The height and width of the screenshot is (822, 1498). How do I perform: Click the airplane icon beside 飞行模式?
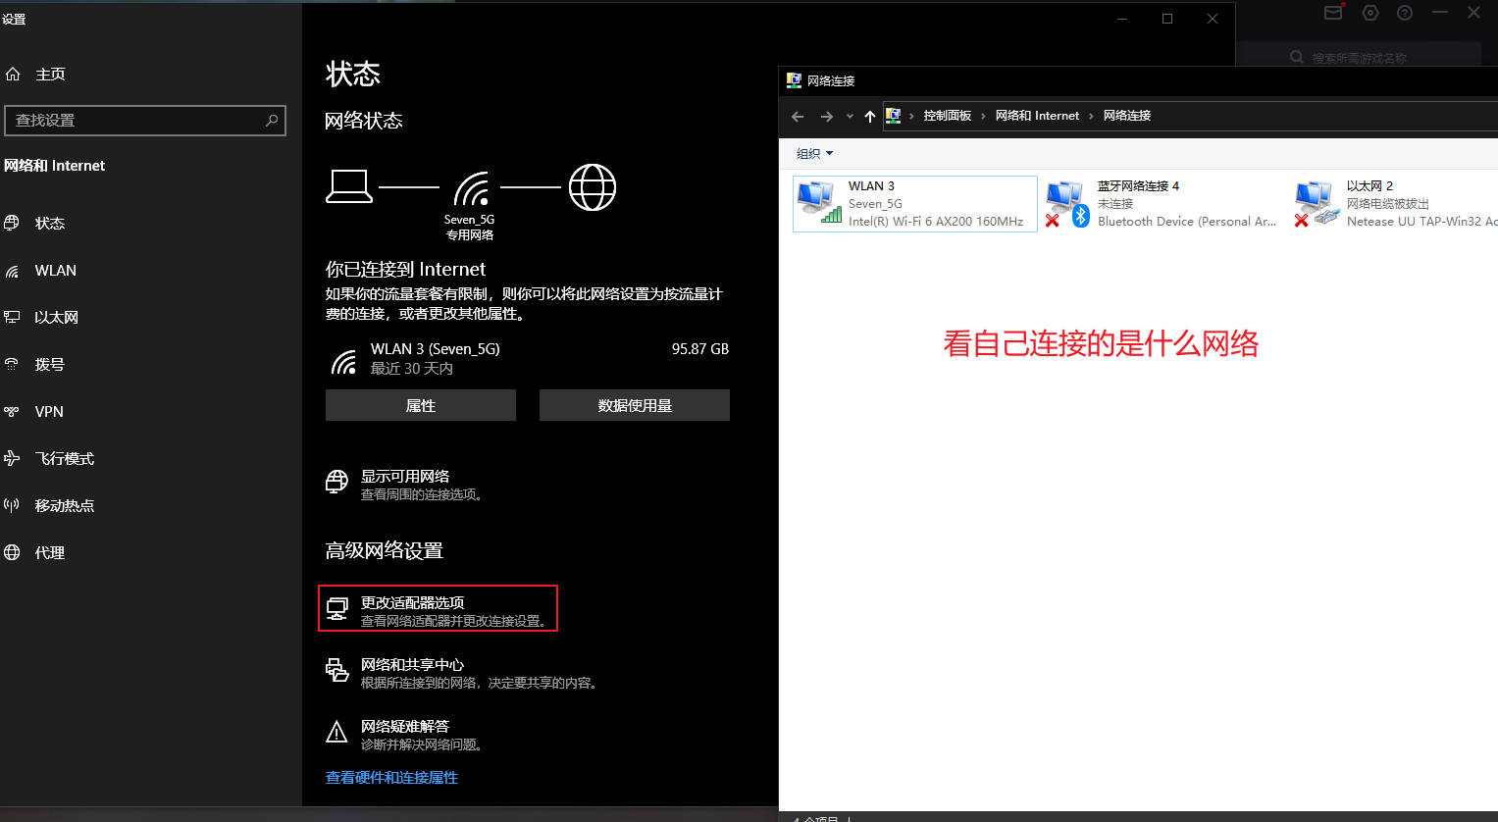12,458
